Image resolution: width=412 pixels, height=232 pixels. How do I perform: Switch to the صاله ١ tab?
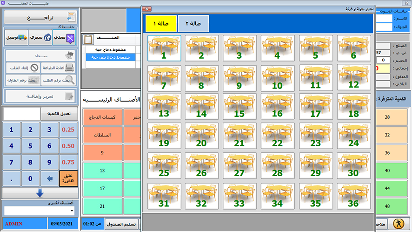coord(161,23)
